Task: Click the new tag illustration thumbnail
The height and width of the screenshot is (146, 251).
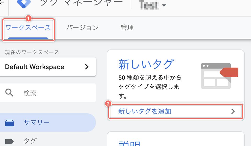Action: point(219,76)
